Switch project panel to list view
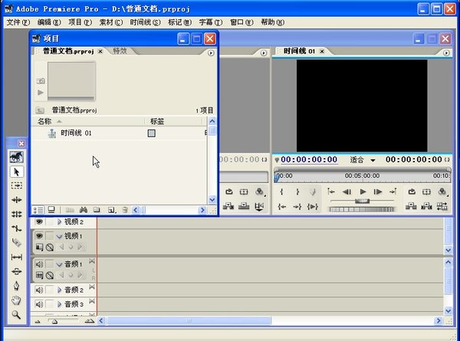This screenshot has width=460, height=341. pyautogui.click(x=38, y=210)
